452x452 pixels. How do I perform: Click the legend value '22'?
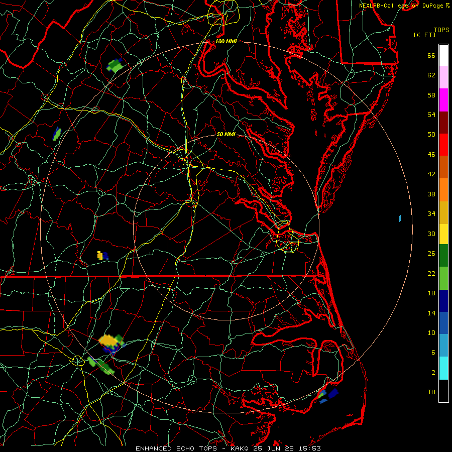click(x=431, y=273)
